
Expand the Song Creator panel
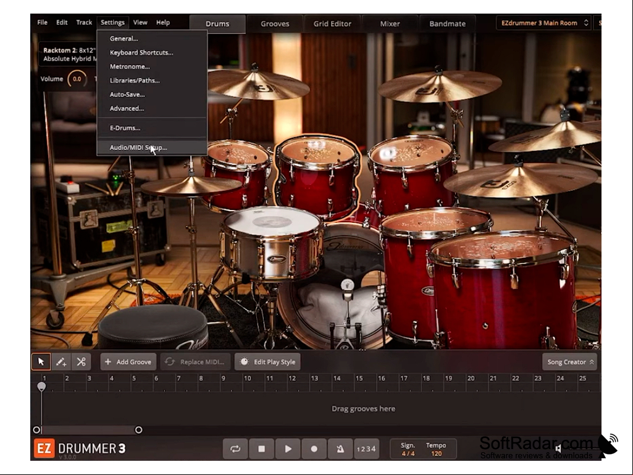569,362
